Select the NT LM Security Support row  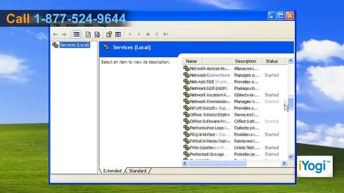click(235, 108)
